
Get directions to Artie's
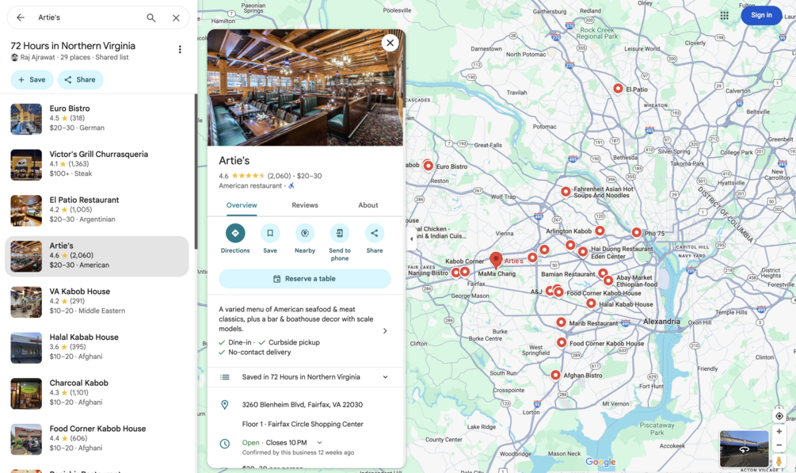tap(235, 233)
